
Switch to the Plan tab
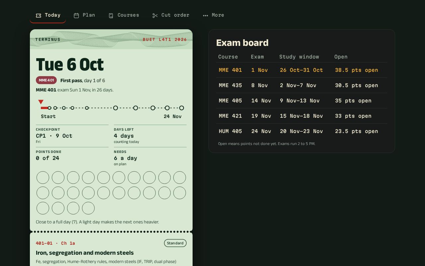pos(84,15)
